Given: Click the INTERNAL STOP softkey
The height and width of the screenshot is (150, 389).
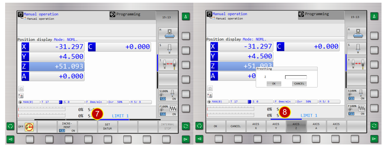Looking at the screenshot, I should (168, 127).
